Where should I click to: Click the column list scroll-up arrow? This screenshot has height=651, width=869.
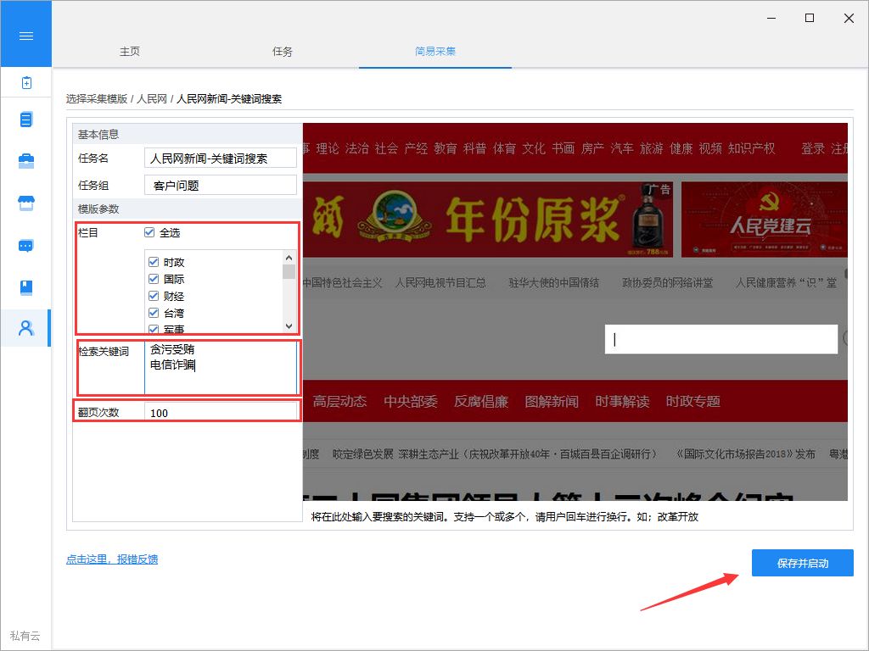pyautogui.click(x=289, y=258)
